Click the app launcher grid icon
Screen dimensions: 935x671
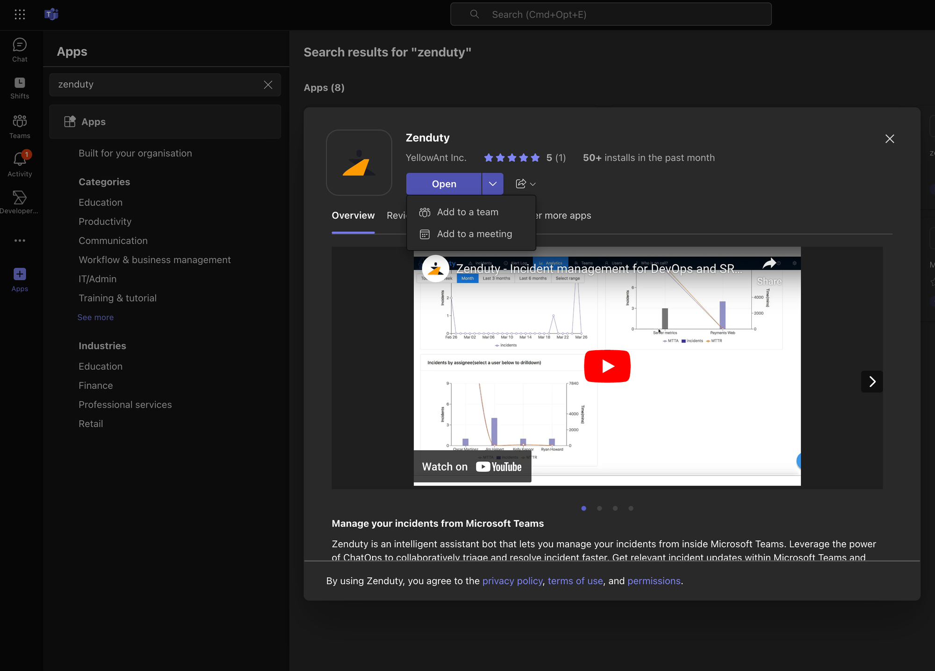[20, 14]
